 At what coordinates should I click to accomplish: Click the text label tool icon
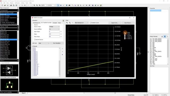pyautogui.click(x=98, y=5)
